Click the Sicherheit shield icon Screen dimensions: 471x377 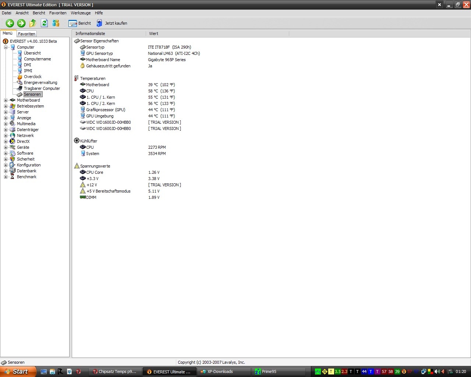pyautogui.click(x=13, y=159)
